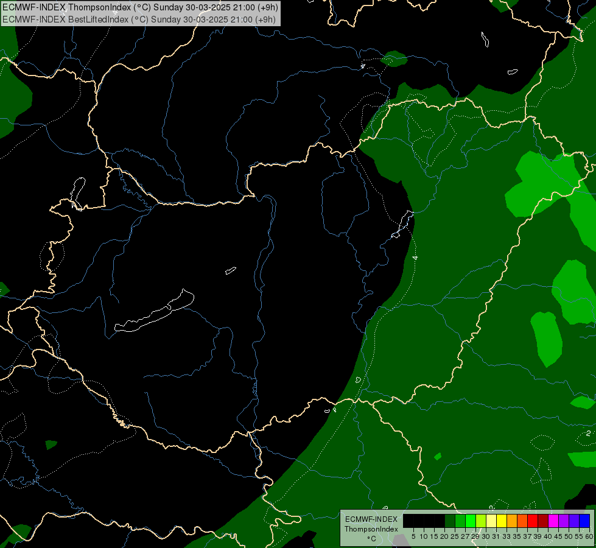Viewport: 596px width, 548px height.
Task: Click the legend tick value '27'
Action: [x=465, y=536]
